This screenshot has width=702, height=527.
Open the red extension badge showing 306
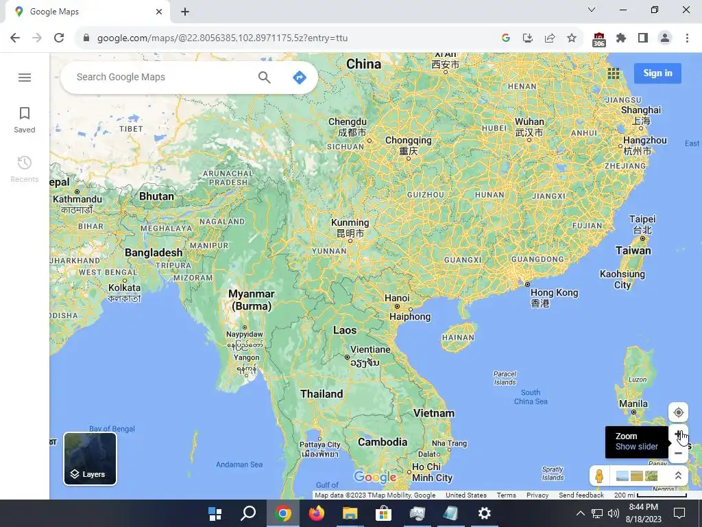tap(598, 39)
